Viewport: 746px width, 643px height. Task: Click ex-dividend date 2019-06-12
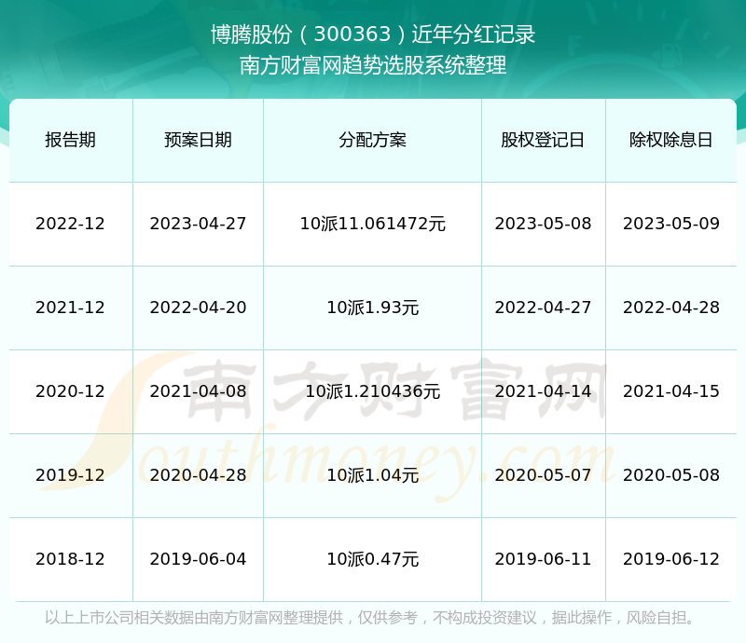click(x=671, y=559)
